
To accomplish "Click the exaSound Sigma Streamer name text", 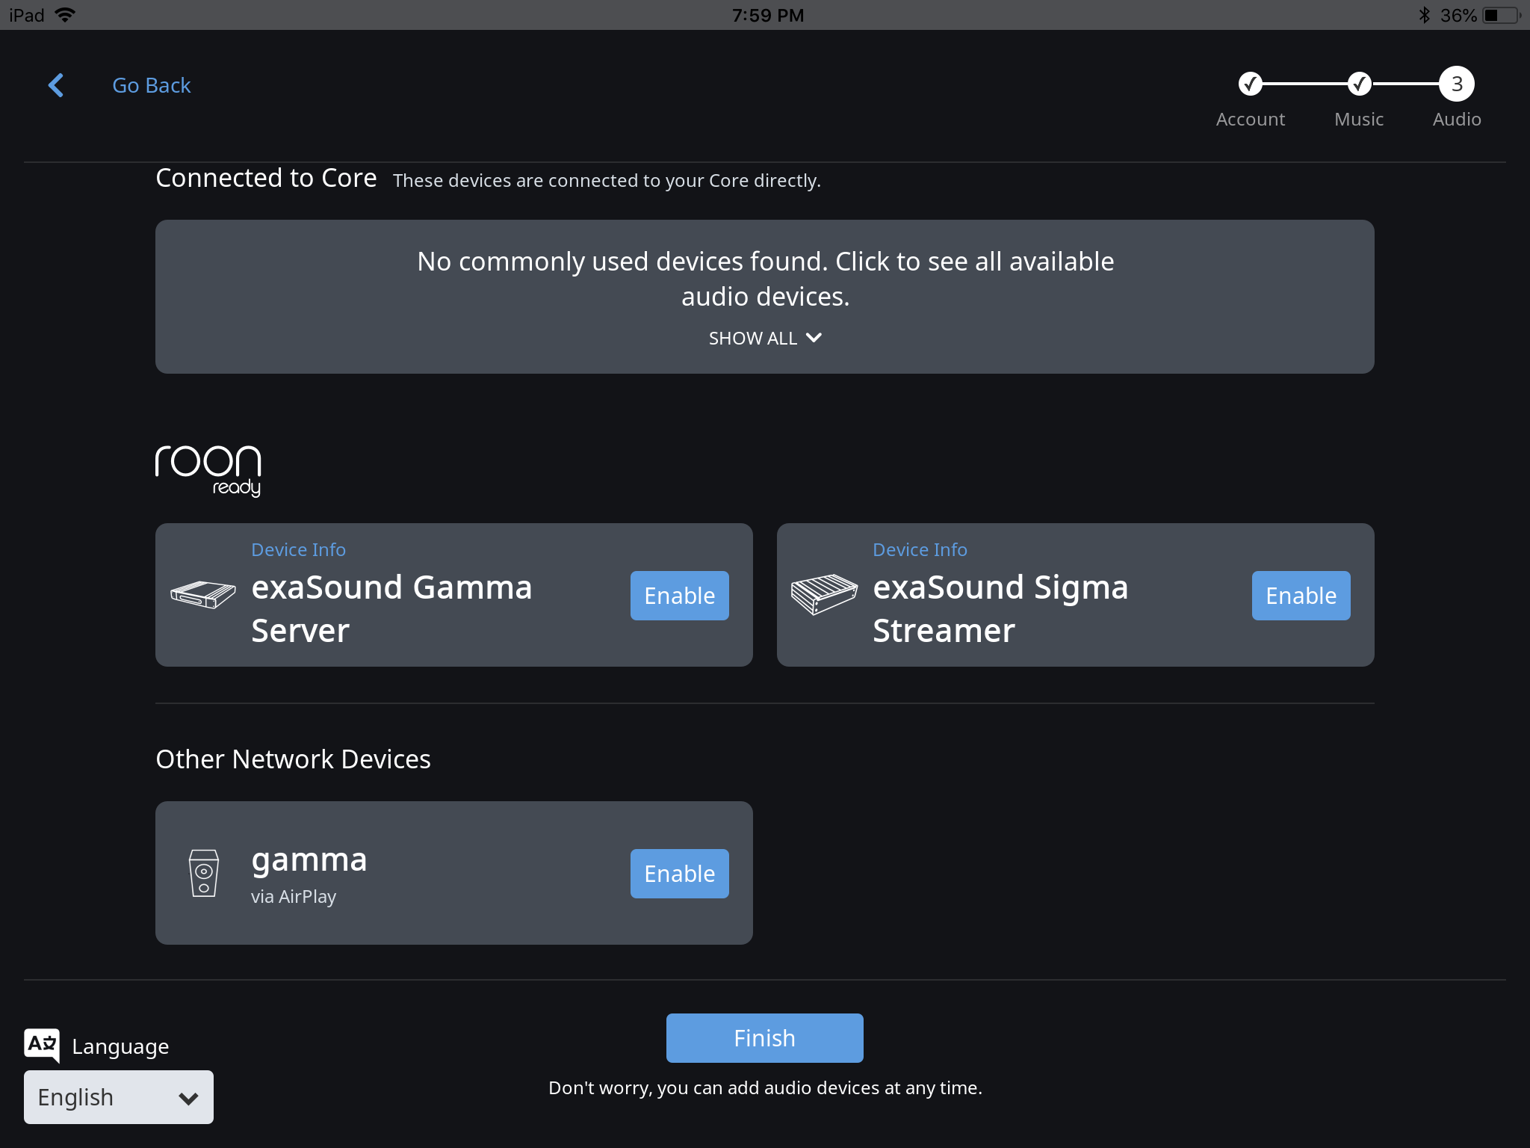I will click(1000, 609).
